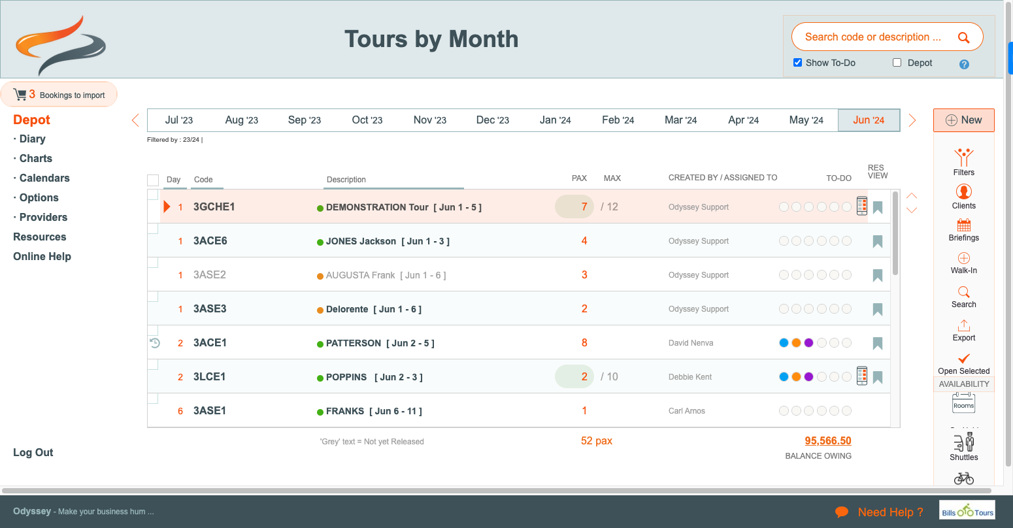Open the Shuttles icon
This screenshot has width=1013, height=528.
[963, 443]
